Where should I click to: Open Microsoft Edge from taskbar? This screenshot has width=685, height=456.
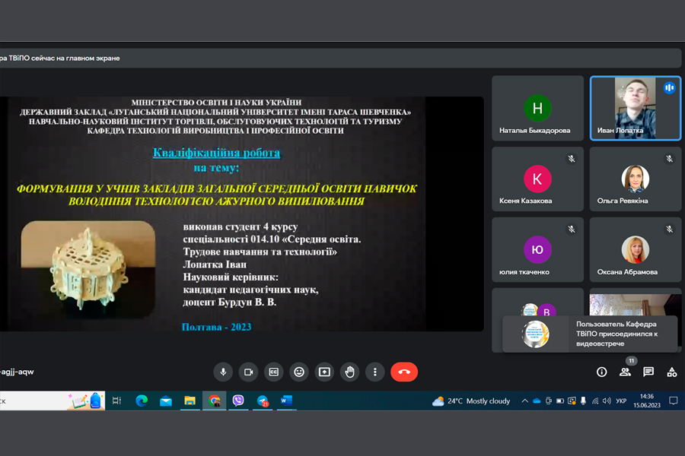(x=142, y=401)
